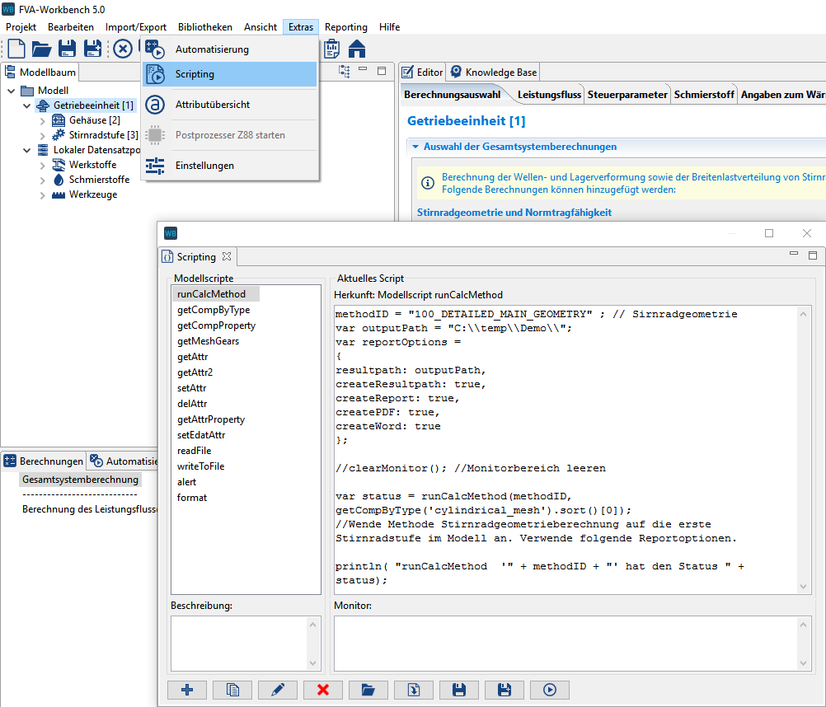
Task: Select getMeshGears in the Modellscripte list
Action: (x=208, y=341)
